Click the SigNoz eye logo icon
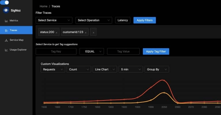 click(x=6, y=10)
